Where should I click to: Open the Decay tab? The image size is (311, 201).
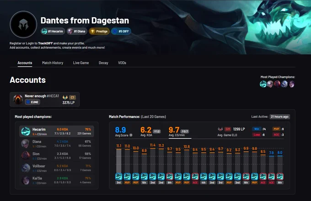tap(103, 63)
